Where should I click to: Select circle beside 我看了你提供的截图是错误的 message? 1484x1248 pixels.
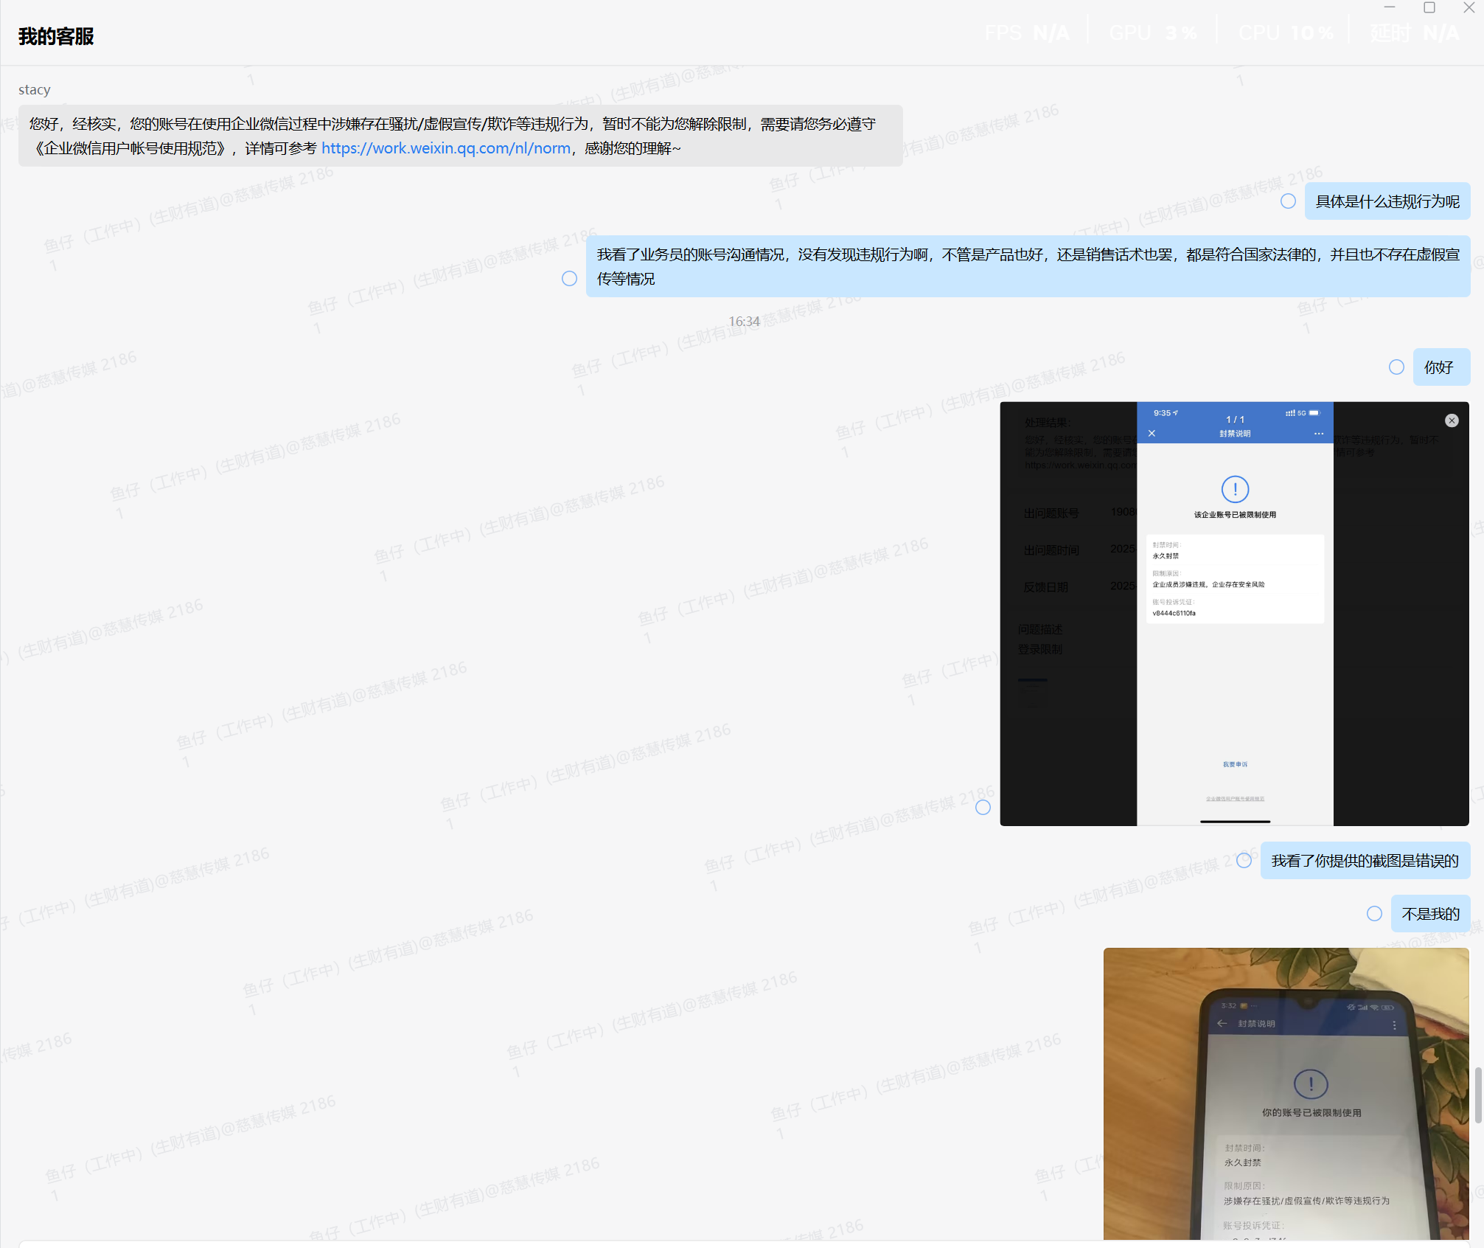(1244, 861)
